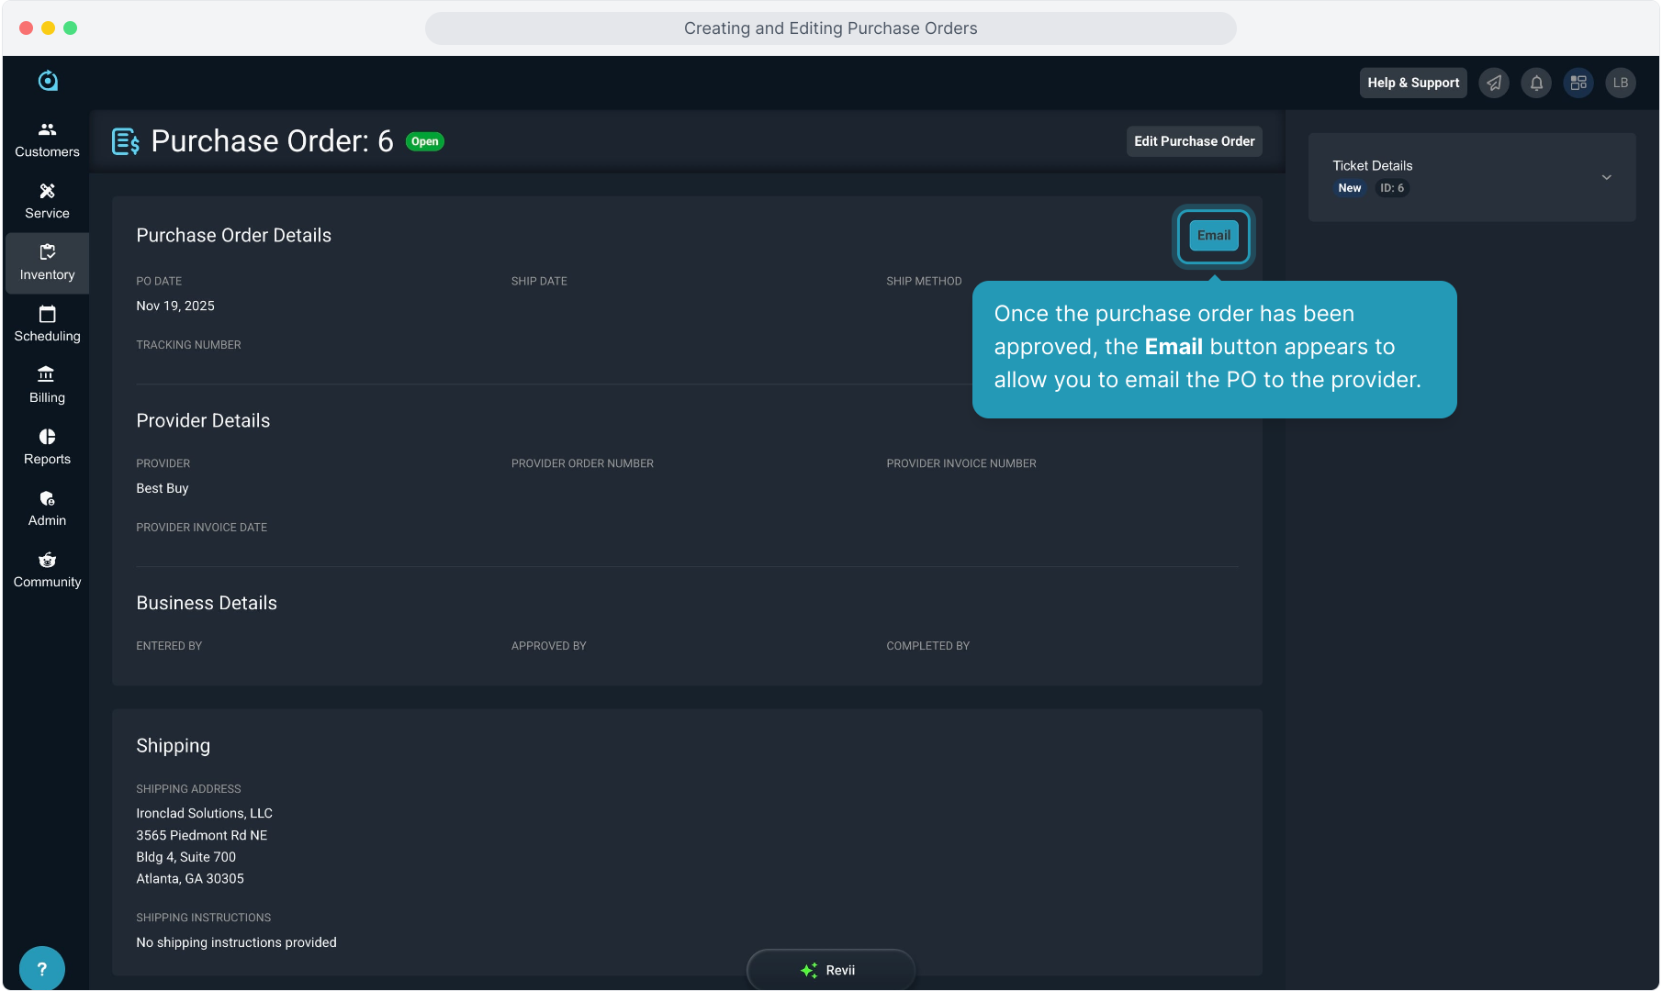Screen dimensions: 1662x991
Task: Click the question mark help bubble
Action: pos(41,968)
